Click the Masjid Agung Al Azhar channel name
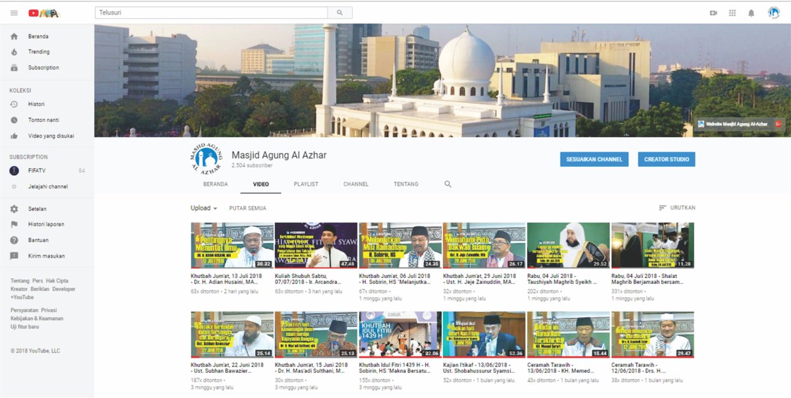This screenshot has width=791, height=398. click(x=279, y=156)
